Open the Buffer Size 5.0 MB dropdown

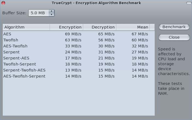point(38,13)
